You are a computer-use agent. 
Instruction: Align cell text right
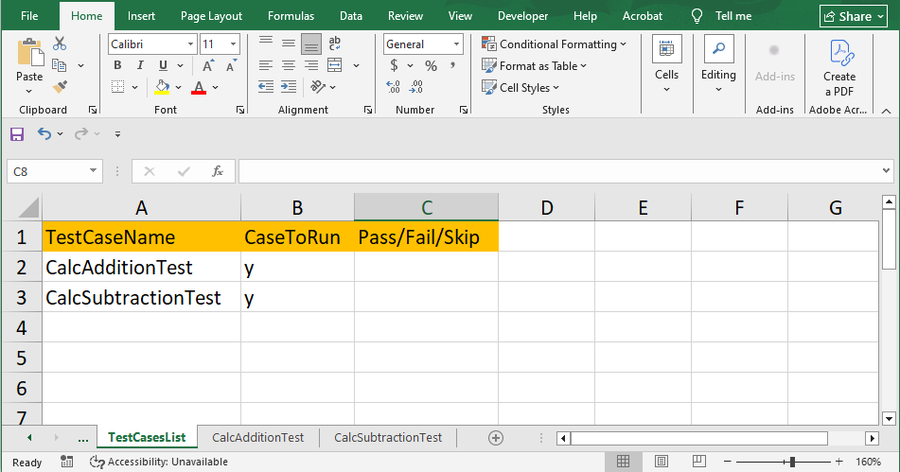(311, 65)
